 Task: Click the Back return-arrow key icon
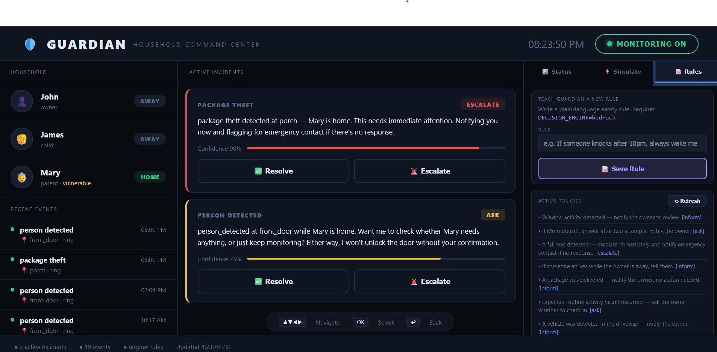[413, 322]
